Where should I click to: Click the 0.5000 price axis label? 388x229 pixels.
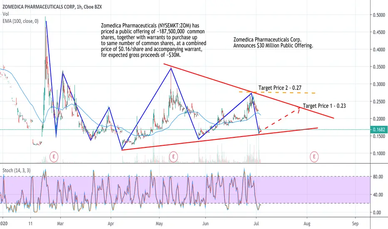coord(379,15)
